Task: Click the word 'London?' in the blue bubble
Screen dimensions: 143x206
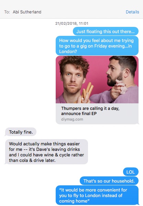Action: tap(68, 51)
